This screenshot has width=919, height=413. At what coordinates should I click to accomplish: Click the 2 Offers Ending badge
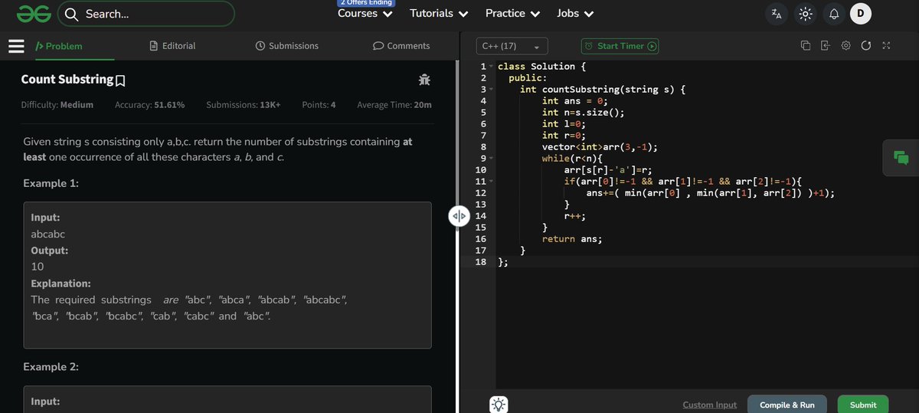365,3
